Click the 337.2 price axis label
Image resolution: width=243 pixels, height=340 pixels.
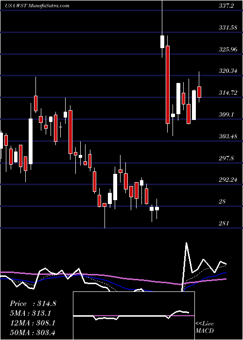[226, 6]
